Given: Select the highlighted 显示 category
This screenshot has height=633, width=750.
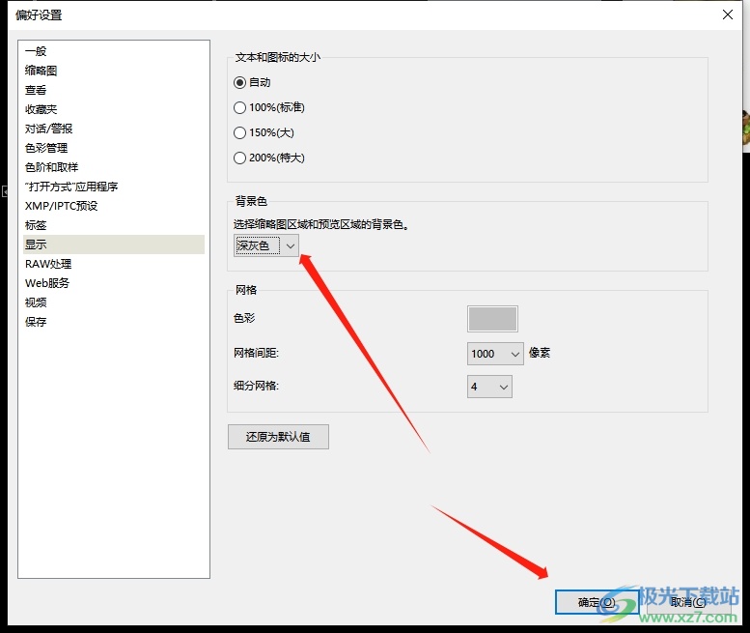Looking at the screenshot, I should [114, 245].
